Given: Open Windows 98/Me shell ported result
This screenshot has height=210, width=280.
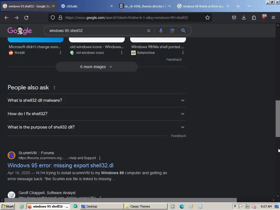Looking at the screenshot, I should point(157,47).
